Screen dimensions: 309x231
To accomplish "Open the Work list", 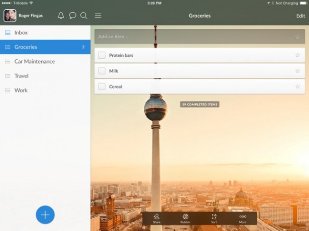I will pyautogui.click(x=45, y=90).
